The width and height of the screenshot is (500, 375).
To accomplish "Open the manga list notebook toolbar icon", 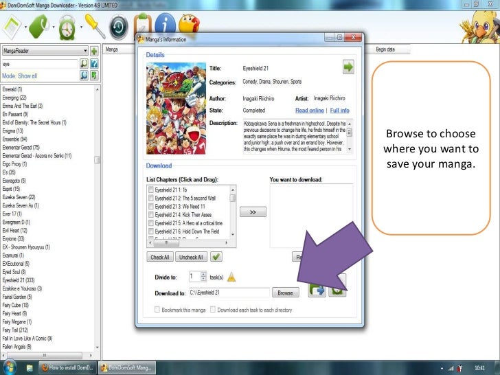I will click(12, 27).
